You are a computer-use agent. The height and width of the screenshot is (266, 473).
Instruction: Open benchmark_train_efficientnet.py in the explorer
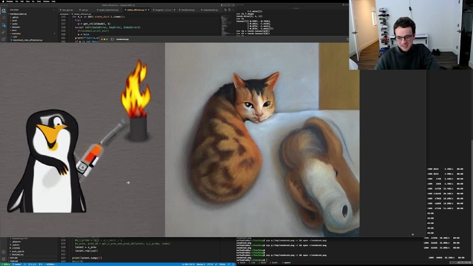click(28, 40)
